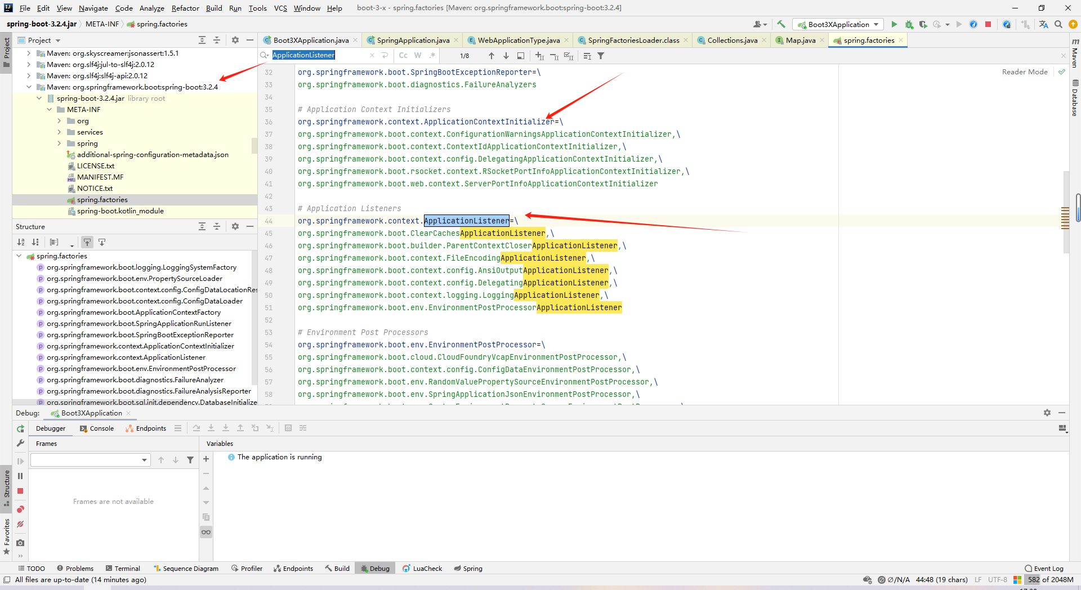The image size is (1081, 590).
Task: Add new watch plus icon
Action: pyautogui.click(x=206, y=459)
